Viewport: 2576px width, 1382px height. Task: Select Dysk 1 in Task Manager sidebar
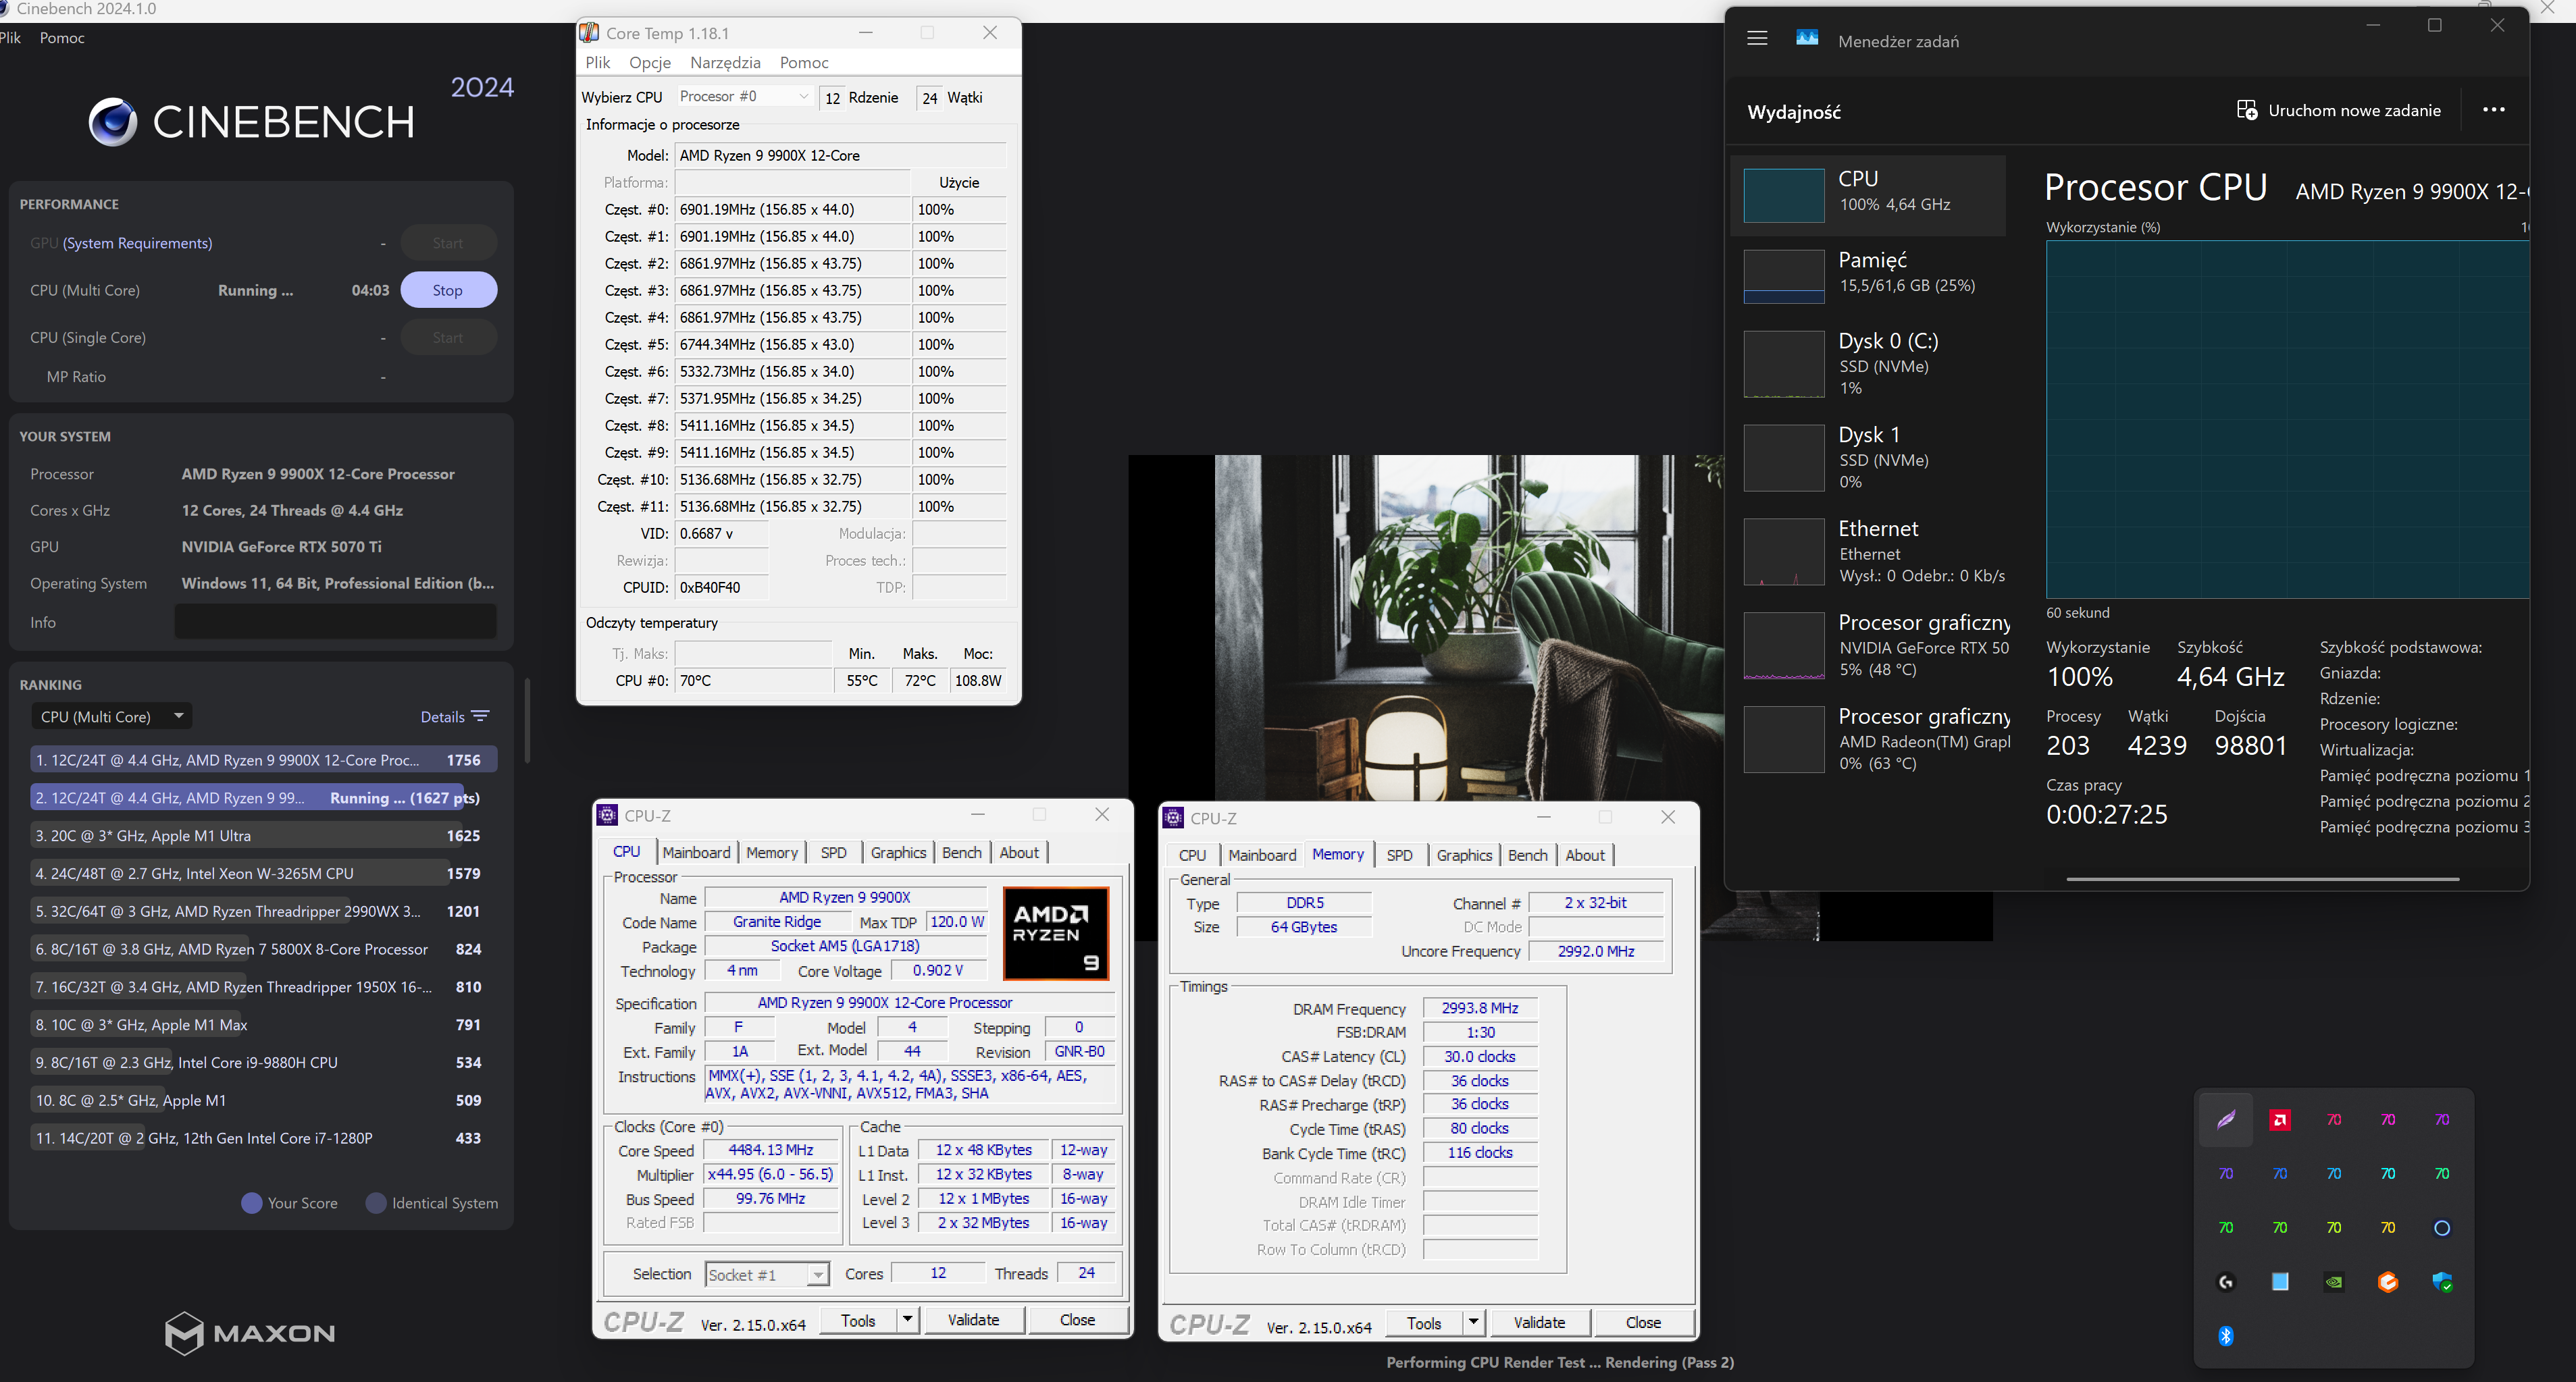1868,456
